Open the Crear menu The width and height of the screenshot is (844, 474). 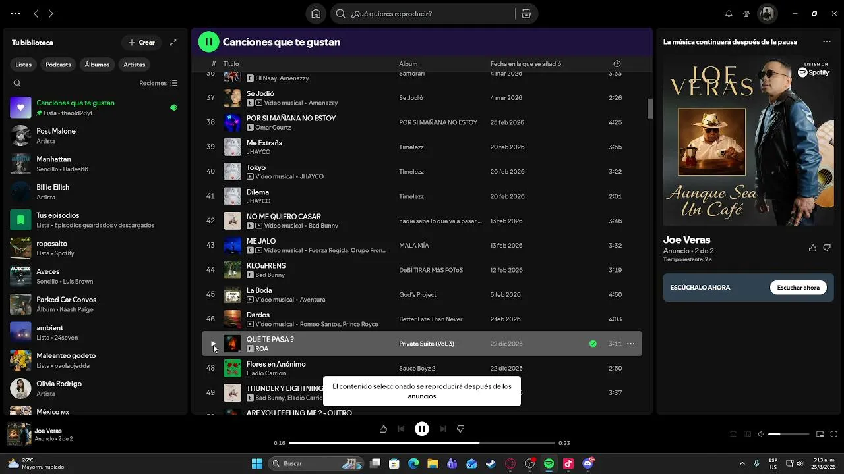click(142, 43)
